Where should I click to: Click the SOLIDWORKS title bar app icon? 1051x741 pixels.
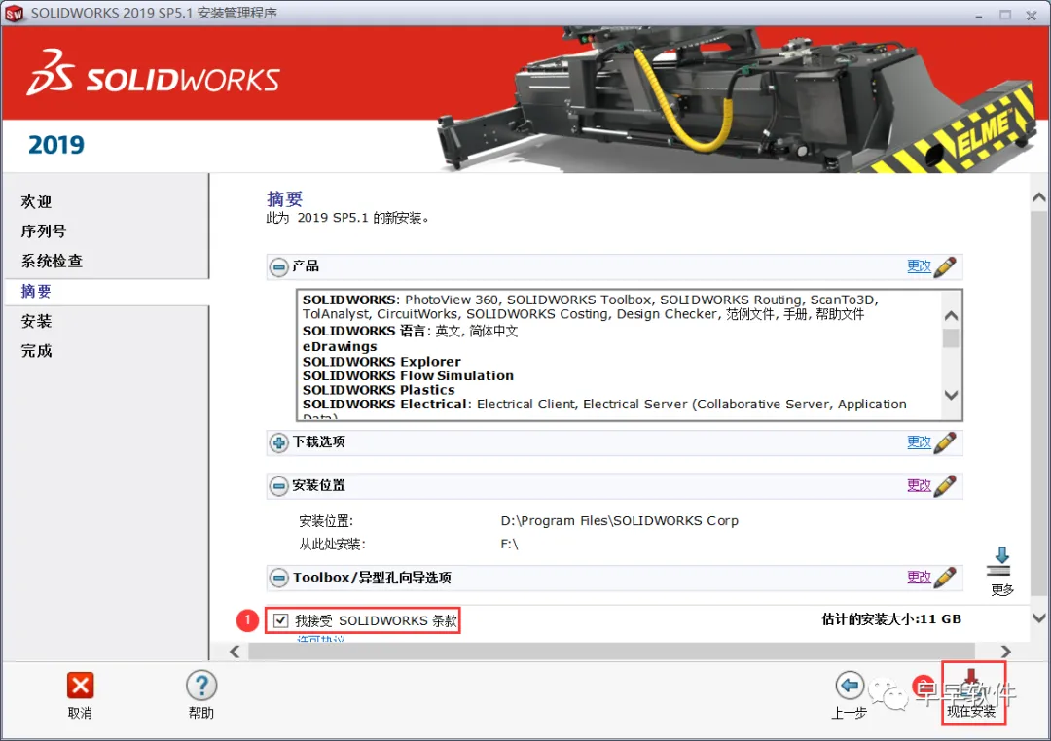coord(14,14)
